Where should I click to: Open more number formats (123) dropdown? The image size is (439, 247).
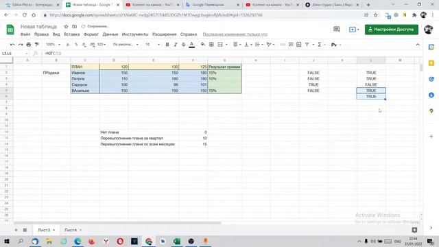(102, 45)
